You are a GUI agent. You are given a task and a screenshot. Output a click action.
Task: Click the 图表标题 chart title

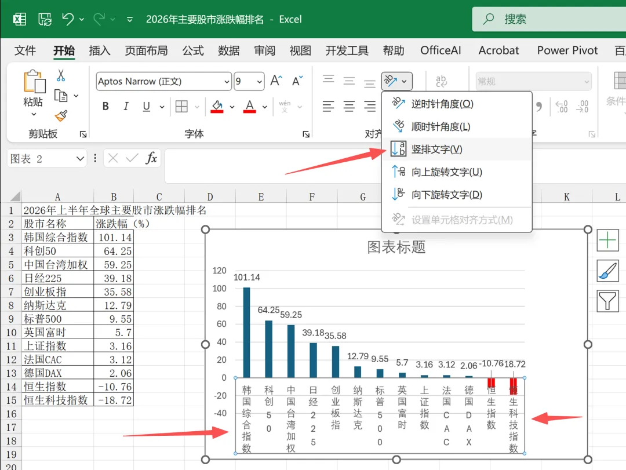pyautogui.click(x=396, y=247)
